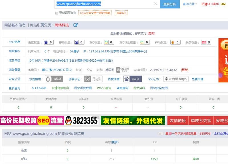Click the orange advertisement on the right
This screenshot has width=228, height=164.
(223, 60)
